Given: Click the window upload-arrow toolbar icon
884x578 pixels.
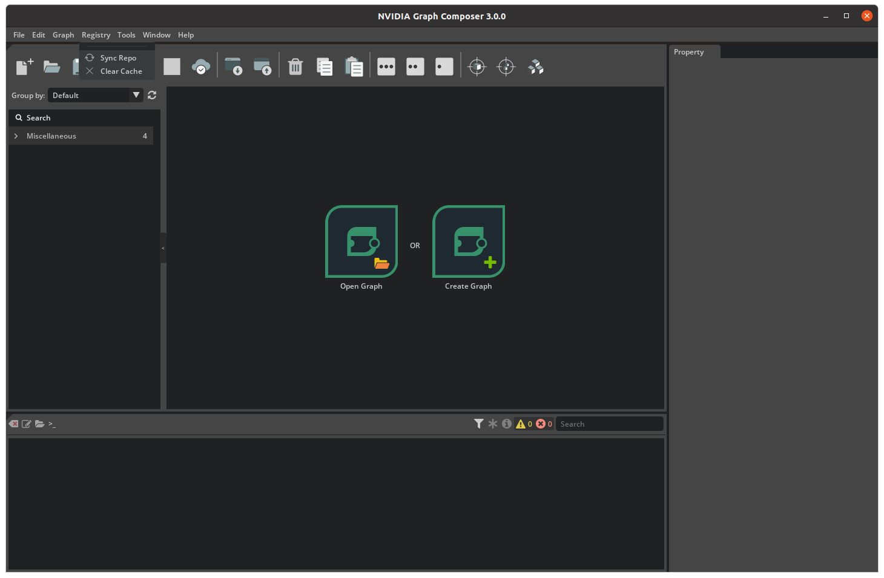Looking at the screenshot, I should [x=263, y=67].
